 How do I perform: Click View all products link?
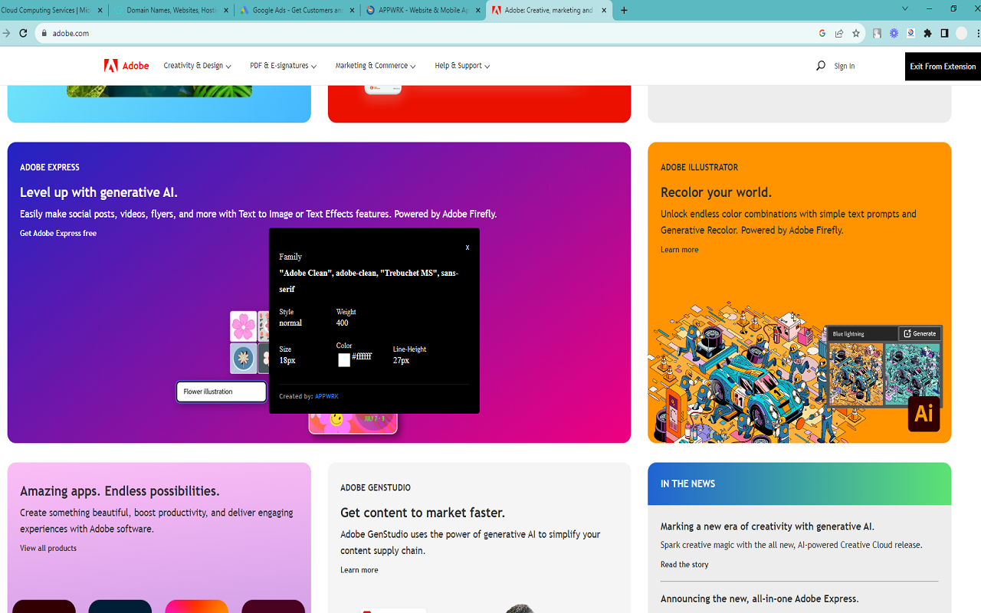[48, 548]
